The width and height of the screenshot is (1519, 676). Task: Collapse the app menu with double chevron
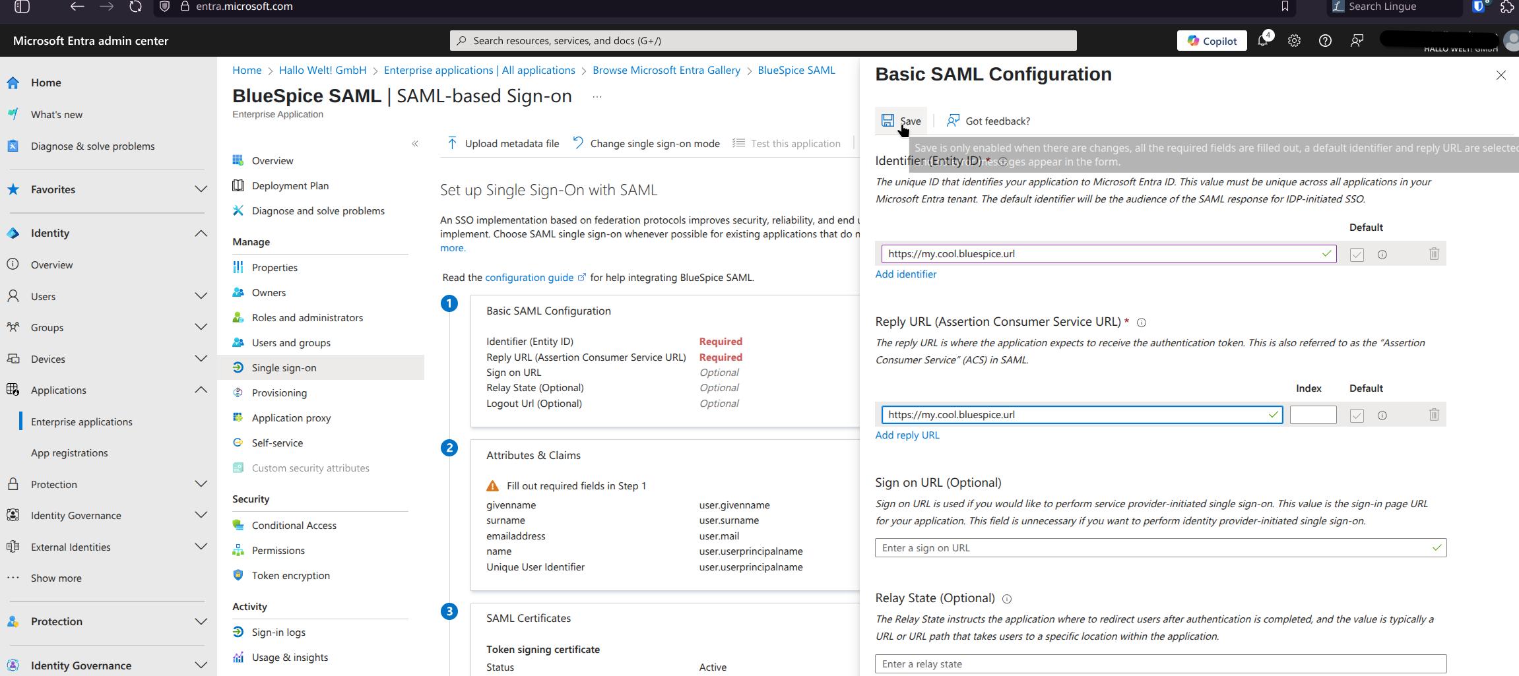point(415,144)
